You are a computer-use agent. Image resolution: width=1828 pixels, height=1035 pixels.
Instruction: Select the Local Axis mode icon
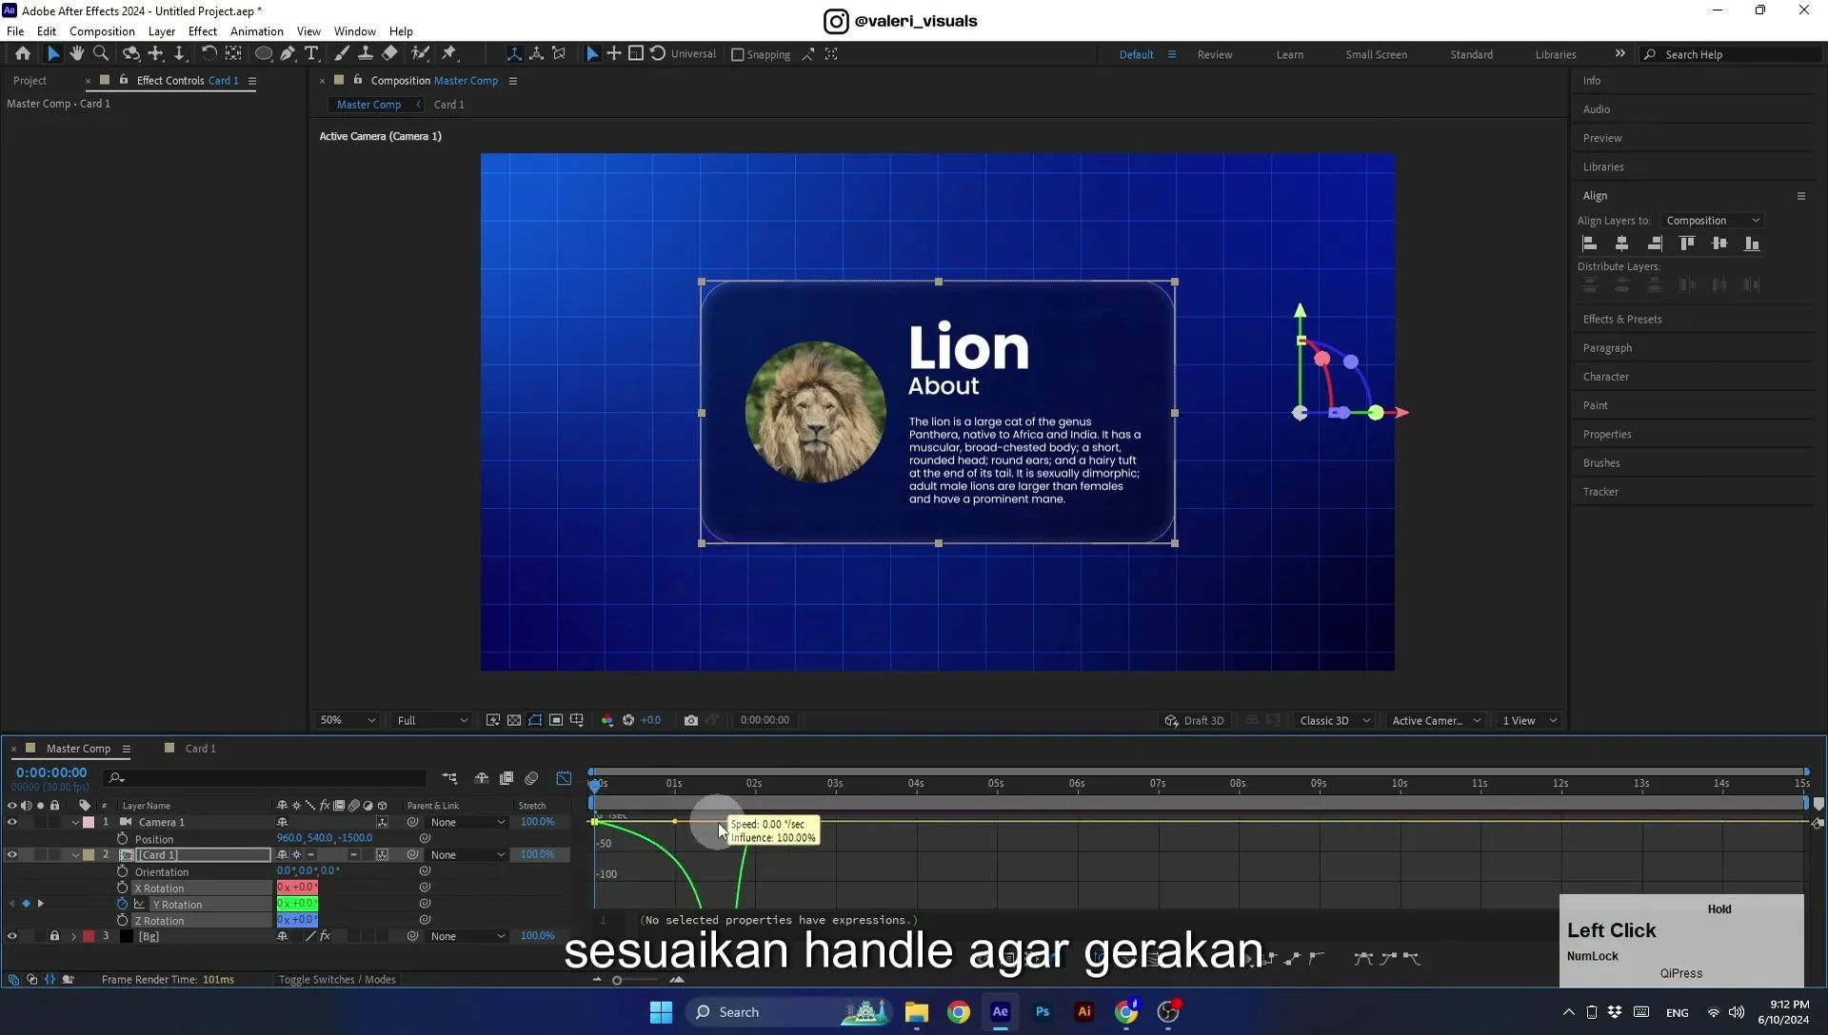click(514, 54)
